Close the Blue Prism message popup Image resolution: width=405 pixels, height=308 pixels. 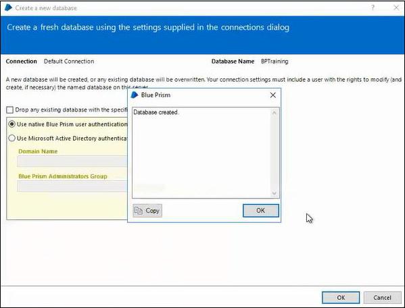coord(272,95)
